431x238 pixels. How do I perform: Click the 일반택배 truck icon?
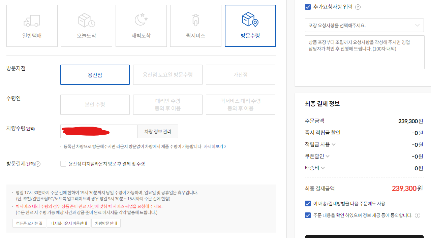[32, 21]
